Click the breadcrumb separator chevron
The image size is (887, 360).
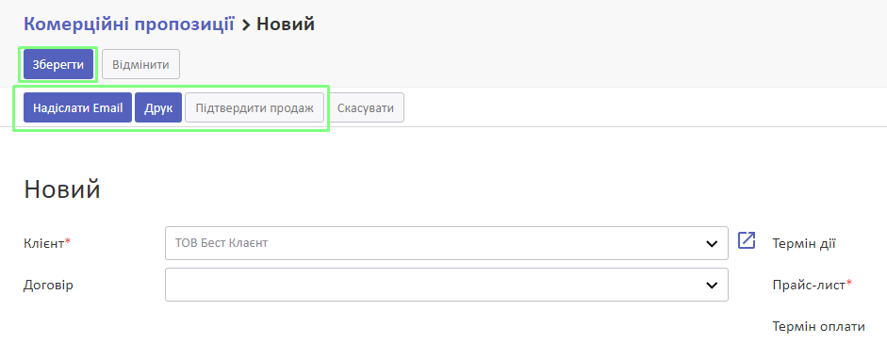[x=245, y=25]
